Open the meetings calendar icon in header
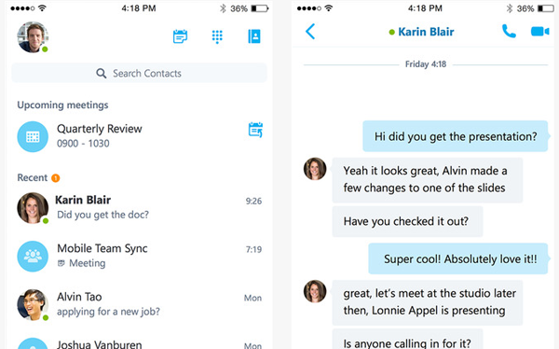 coord(180,36)
